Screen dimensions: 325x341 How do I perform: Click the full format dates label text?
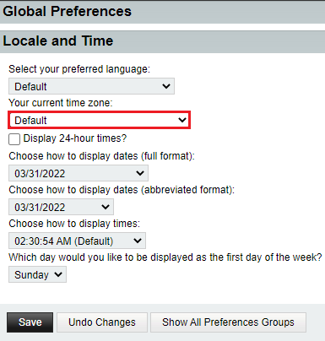(101, 156)
